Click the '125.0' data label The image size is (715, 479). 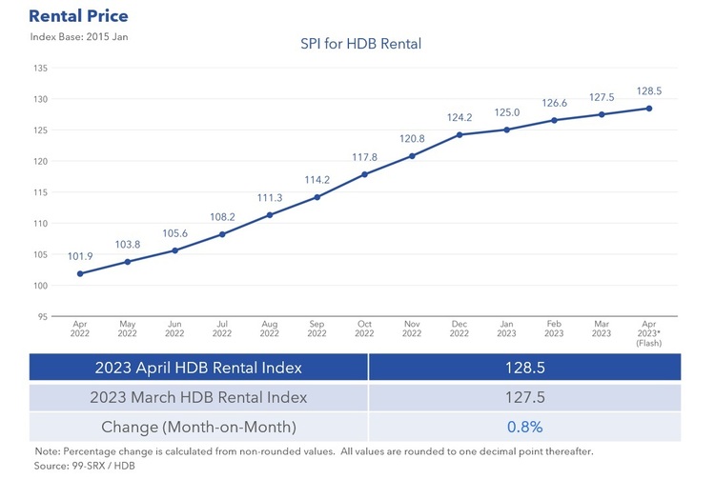click(x=507, y=112)
